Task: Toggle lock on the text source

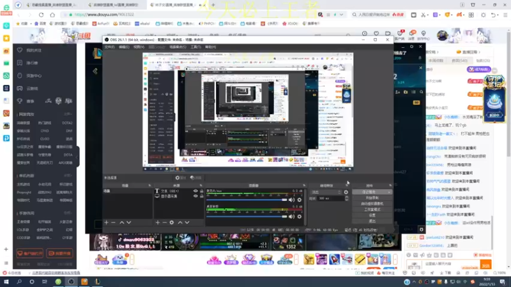Action: [x=202, y=191]
